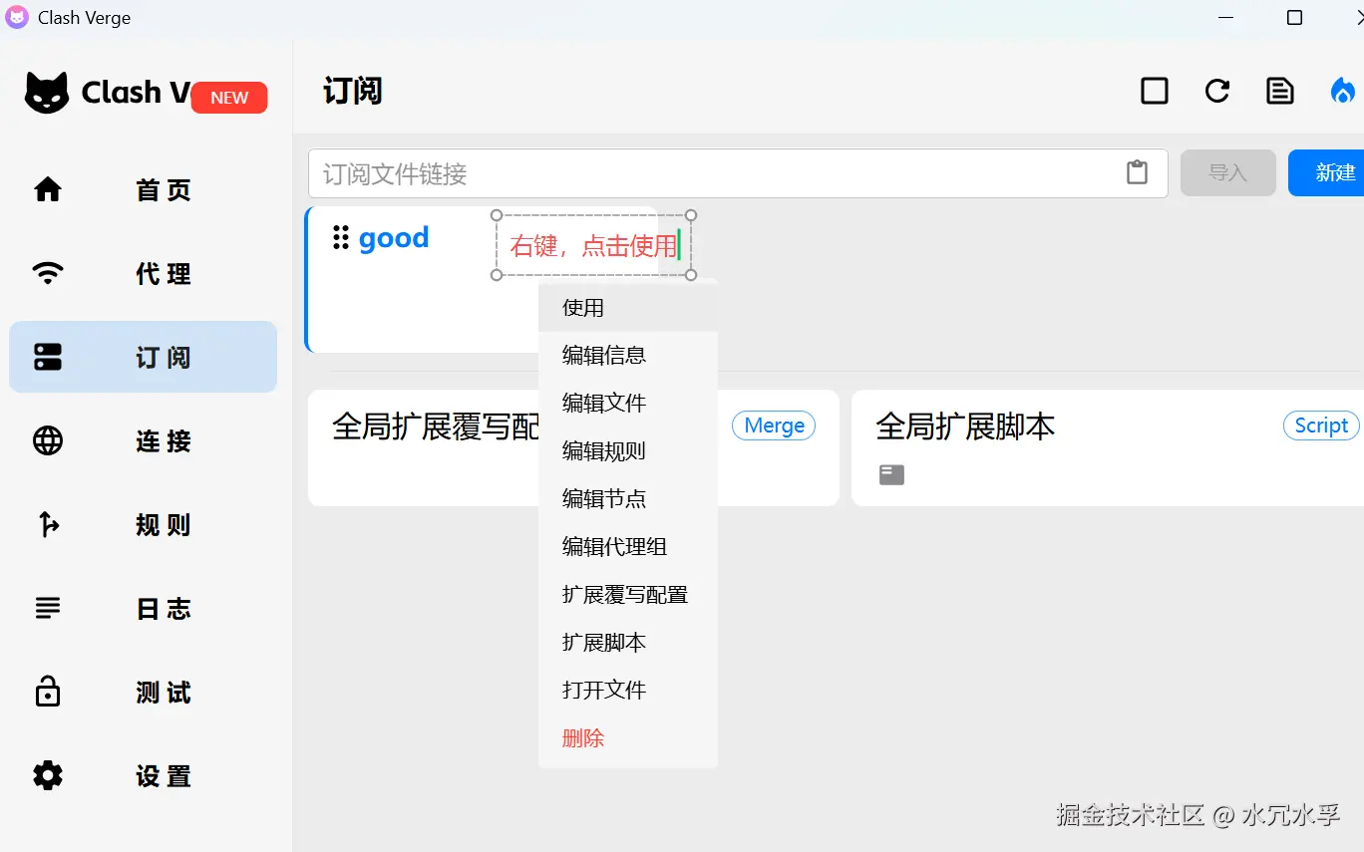Open 编辑规则 from the context menu
1364x852 pixels.
(628, 450)
